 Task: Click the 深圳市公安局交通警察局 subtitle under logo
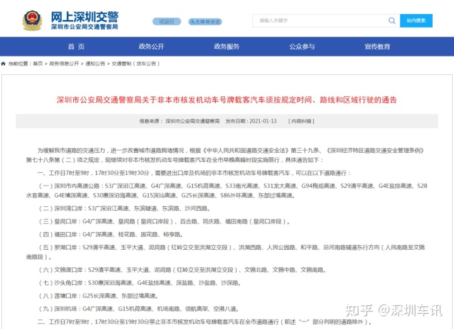[x=84, y=27]
